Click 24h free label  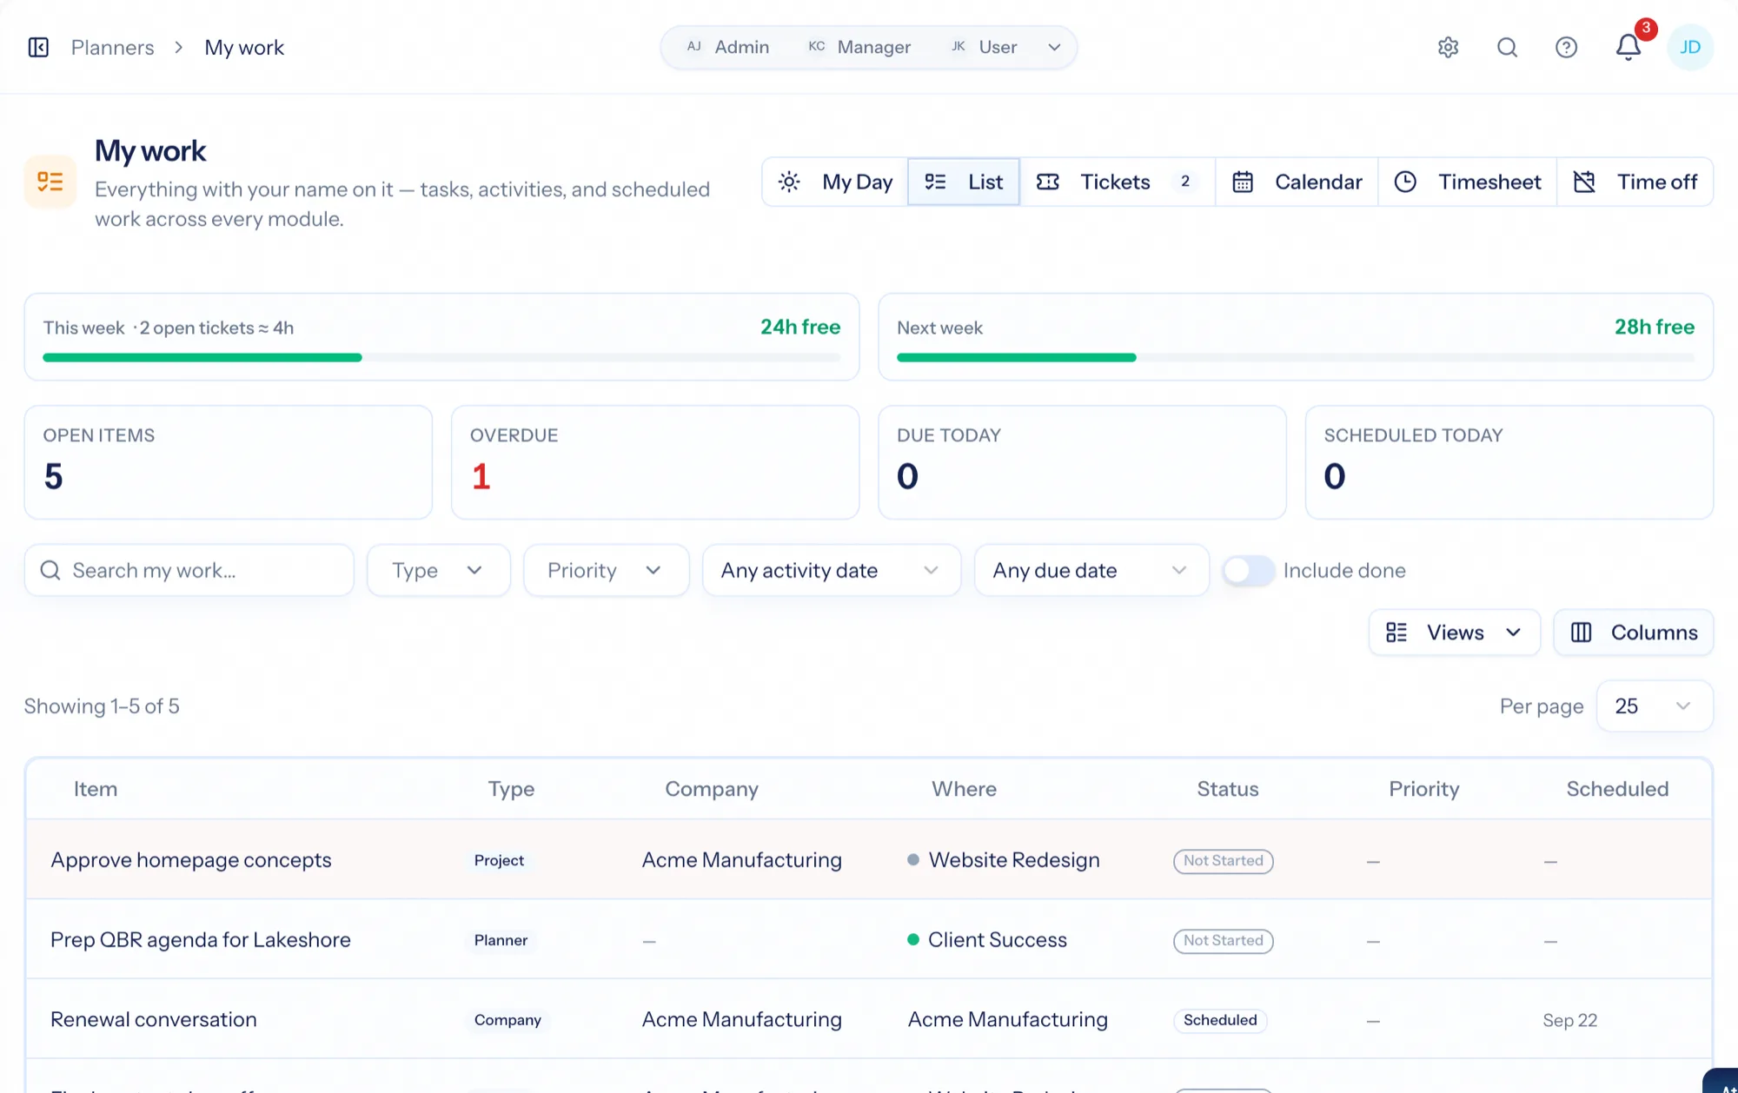800,327
